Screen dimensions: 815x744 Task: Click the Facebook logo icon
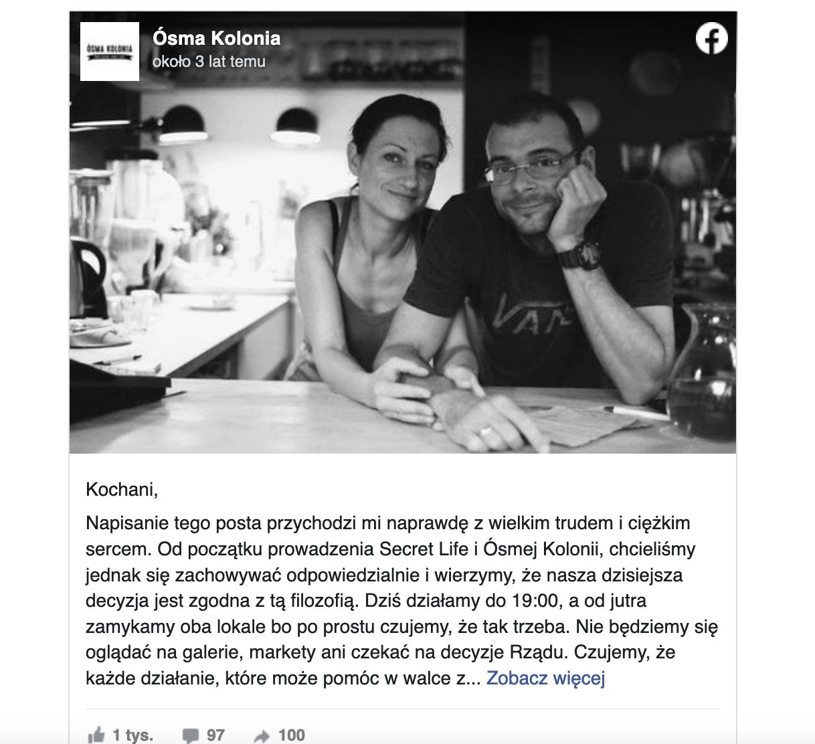click(711, 38)
